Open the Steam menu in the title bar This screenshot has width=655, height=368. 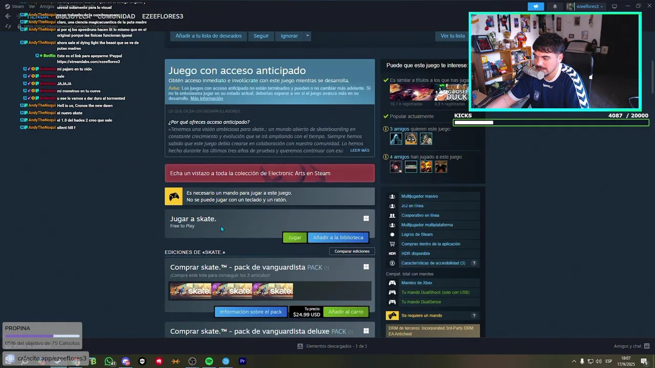point(18,7)
